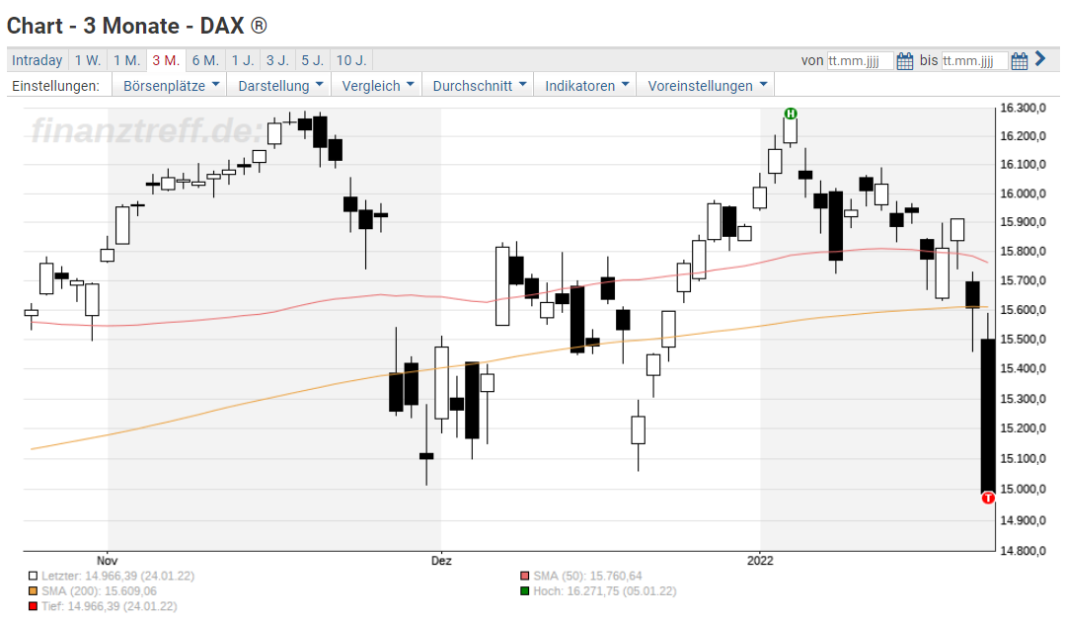1065x620 pixels.
Task: Switch to the Intraday tab
Action: point(38,60)
